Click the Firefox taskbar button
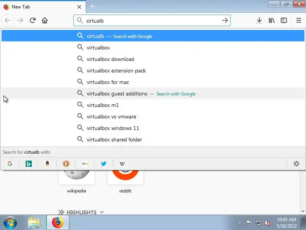The height and width of the screenshot is (230, 306). (x=58, y=223)
